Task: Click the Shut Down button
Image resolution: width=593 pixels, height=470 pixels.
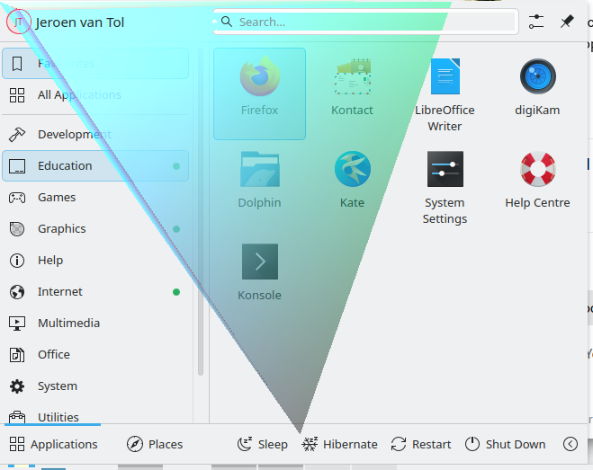Action: click(x=505, y=444)
